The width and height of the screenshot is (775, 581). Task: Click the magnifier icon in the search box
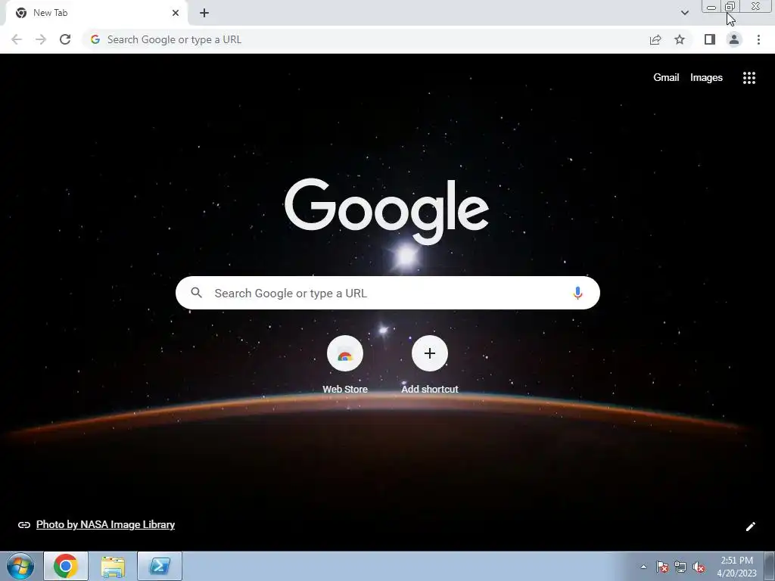point(196,293)
